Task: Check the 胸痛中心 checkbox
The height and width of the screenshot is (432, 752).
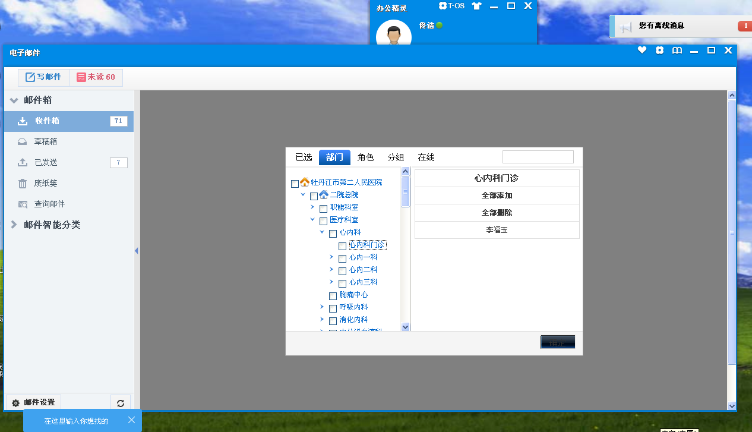Action: 333,296
